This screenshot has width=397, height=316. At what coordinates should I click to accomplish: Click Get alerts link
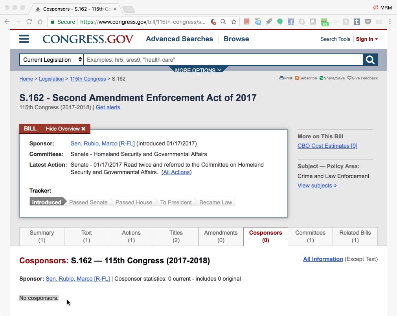click(108, 107)
